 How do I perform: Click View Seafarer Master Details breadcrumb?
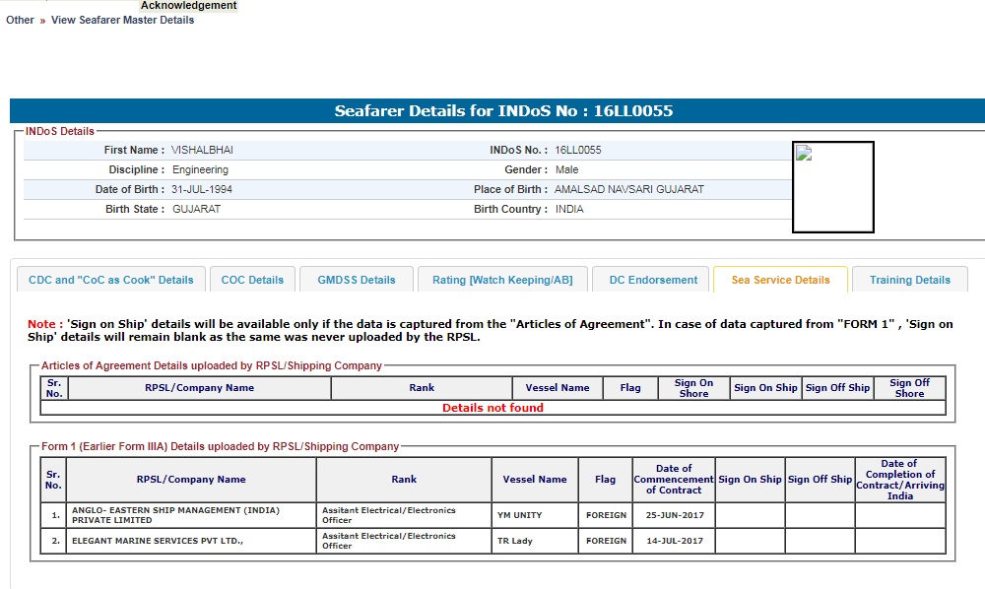click(x=122, y=20)
